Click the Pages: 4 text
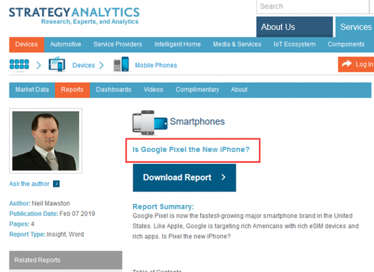Screen dimensions: 374x272 pos(22,224)
